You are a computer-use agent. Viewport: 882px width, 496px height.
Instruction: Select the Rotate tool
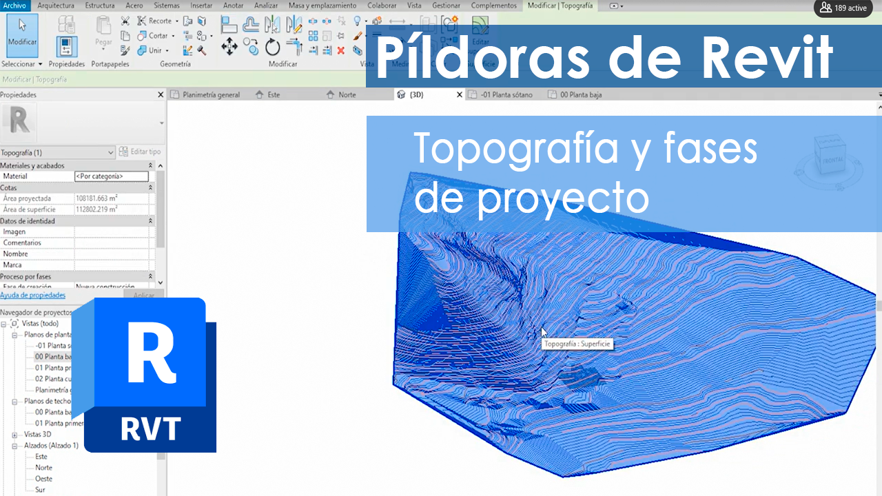tap(273, 47)
